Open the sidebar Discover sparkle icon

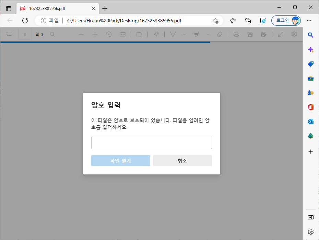[311, 49]
